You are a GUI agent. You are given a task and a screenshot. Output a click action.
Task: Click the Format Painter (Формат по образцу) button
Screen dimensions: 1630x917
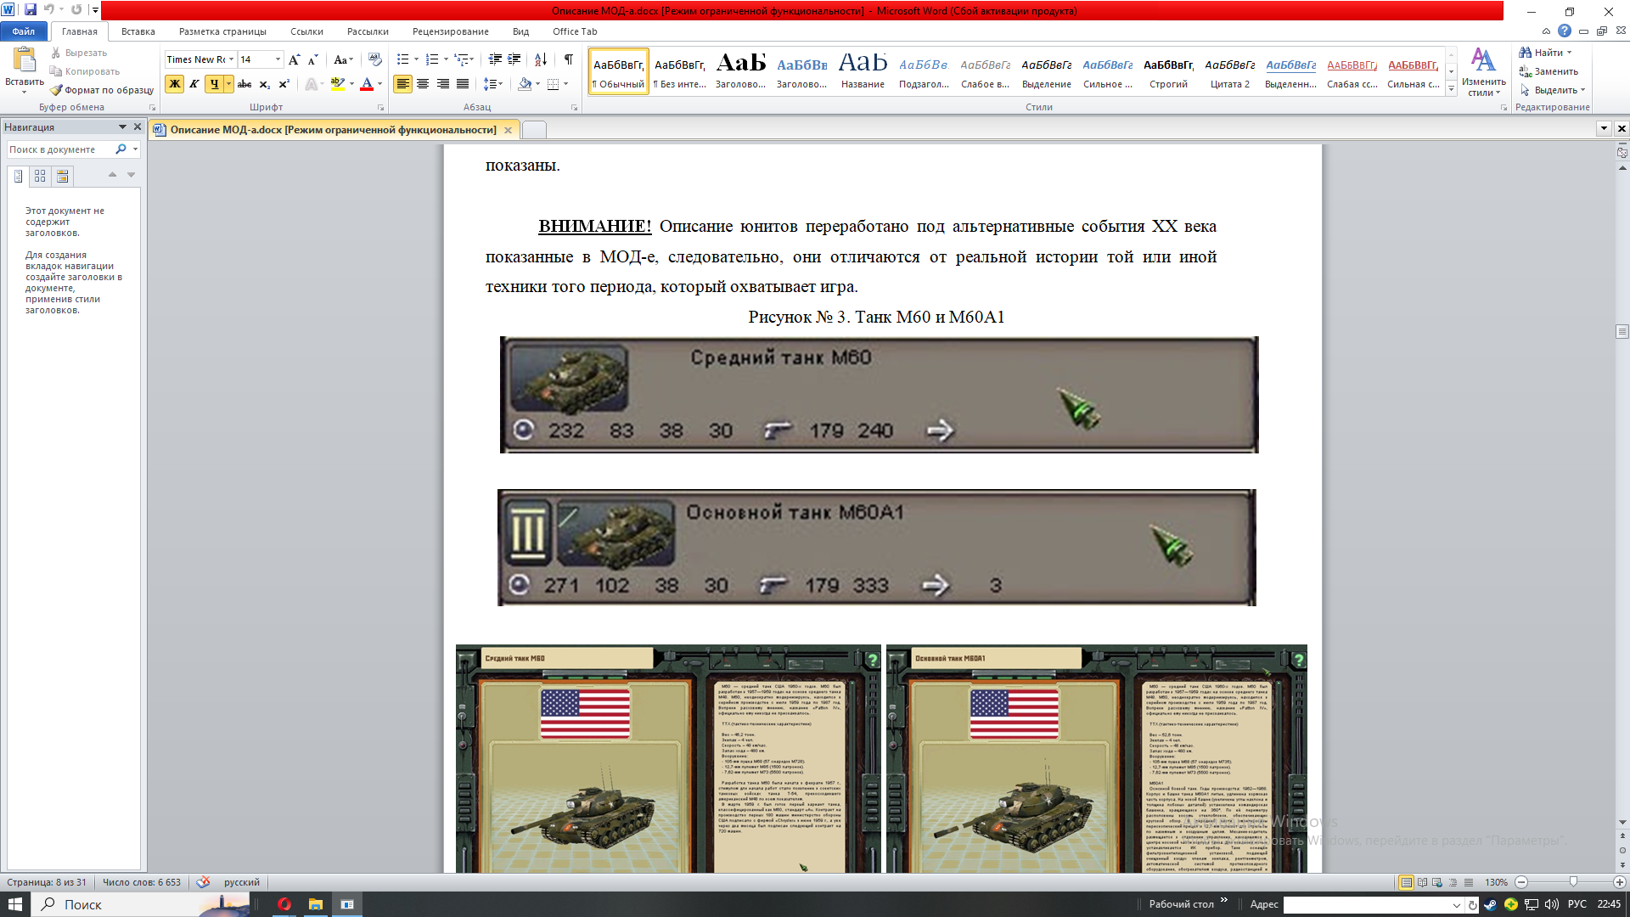pyautogui.click(x=102, y=90)
